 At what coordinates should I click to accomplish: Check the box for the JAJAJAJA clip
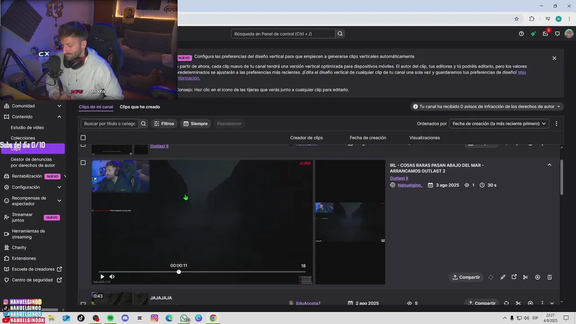[x=83, y=304]
